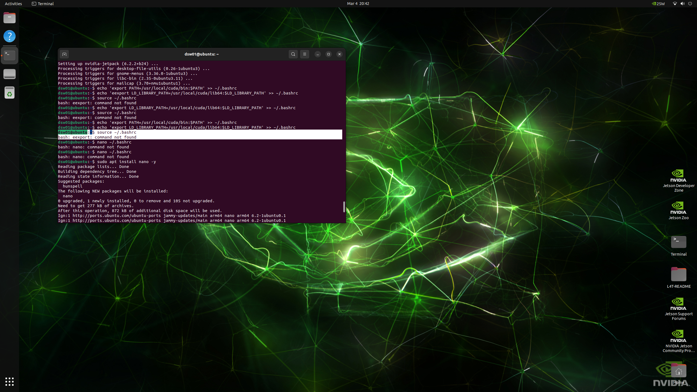Open the terminal hamburger menu
Viewport: 697px width, 392px height.
coord(304,54)
